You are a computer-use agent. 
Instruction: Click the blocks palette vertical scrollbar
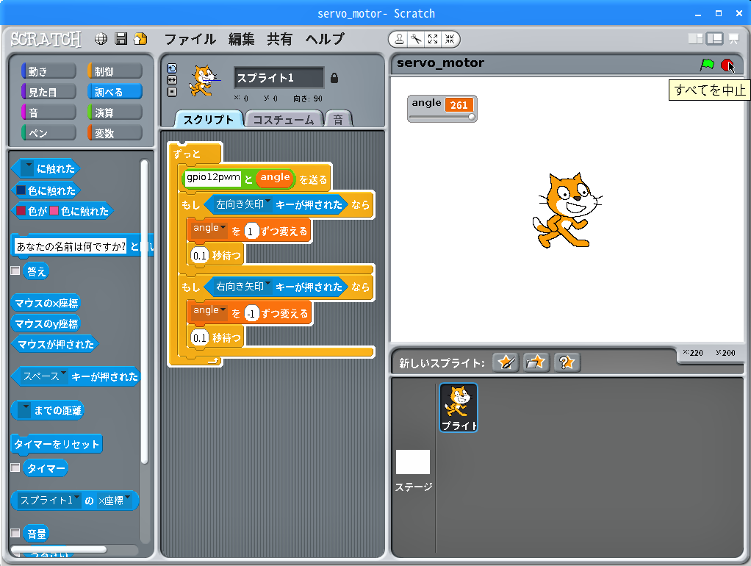point(144,312)
